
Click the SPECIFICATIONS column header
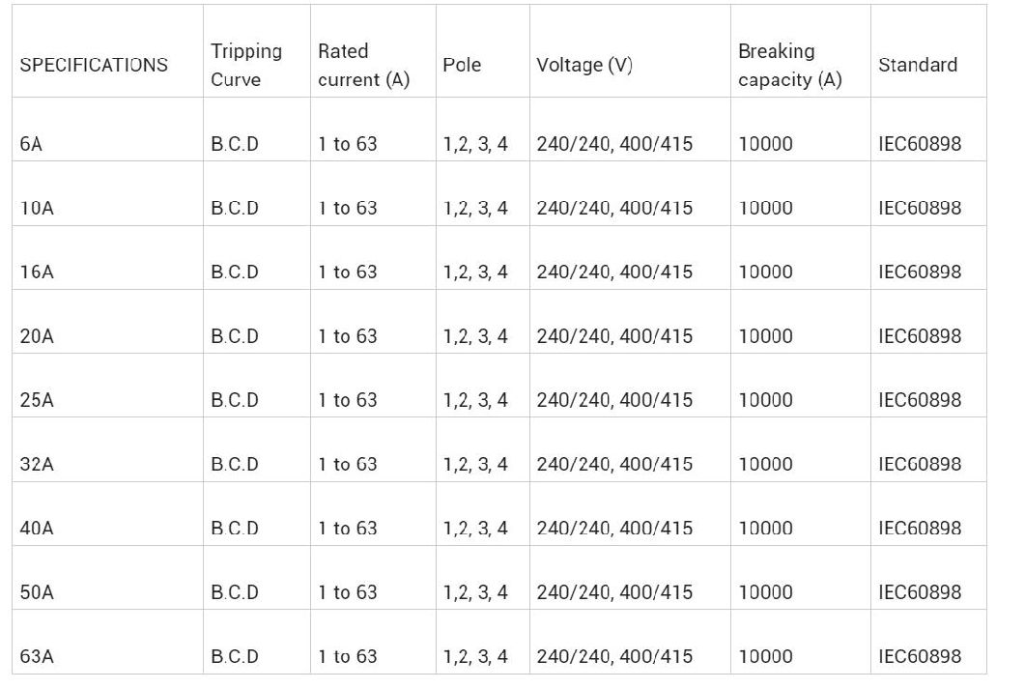pyautogui.click(x=94, y=65)
